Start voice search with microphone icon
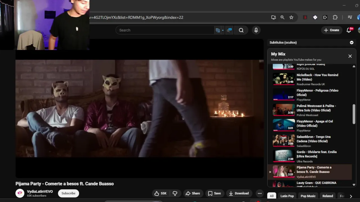Viewport: 360px width, 202px height. [x=256, y=30]
